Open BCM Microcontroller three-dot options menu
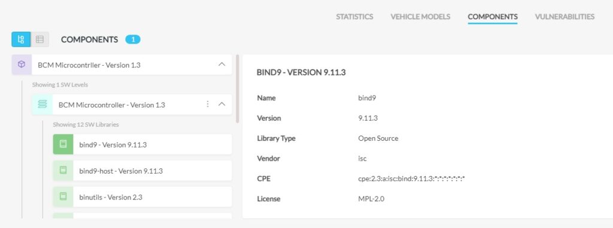The height and width of the screenshot is (228, 613). click(208, 104)
